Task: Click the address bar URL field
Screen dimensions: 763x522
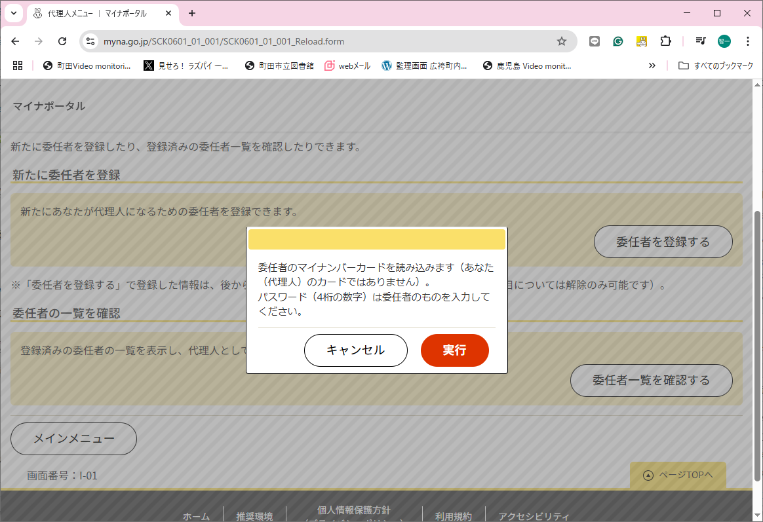Action: (x=328, y=41)
